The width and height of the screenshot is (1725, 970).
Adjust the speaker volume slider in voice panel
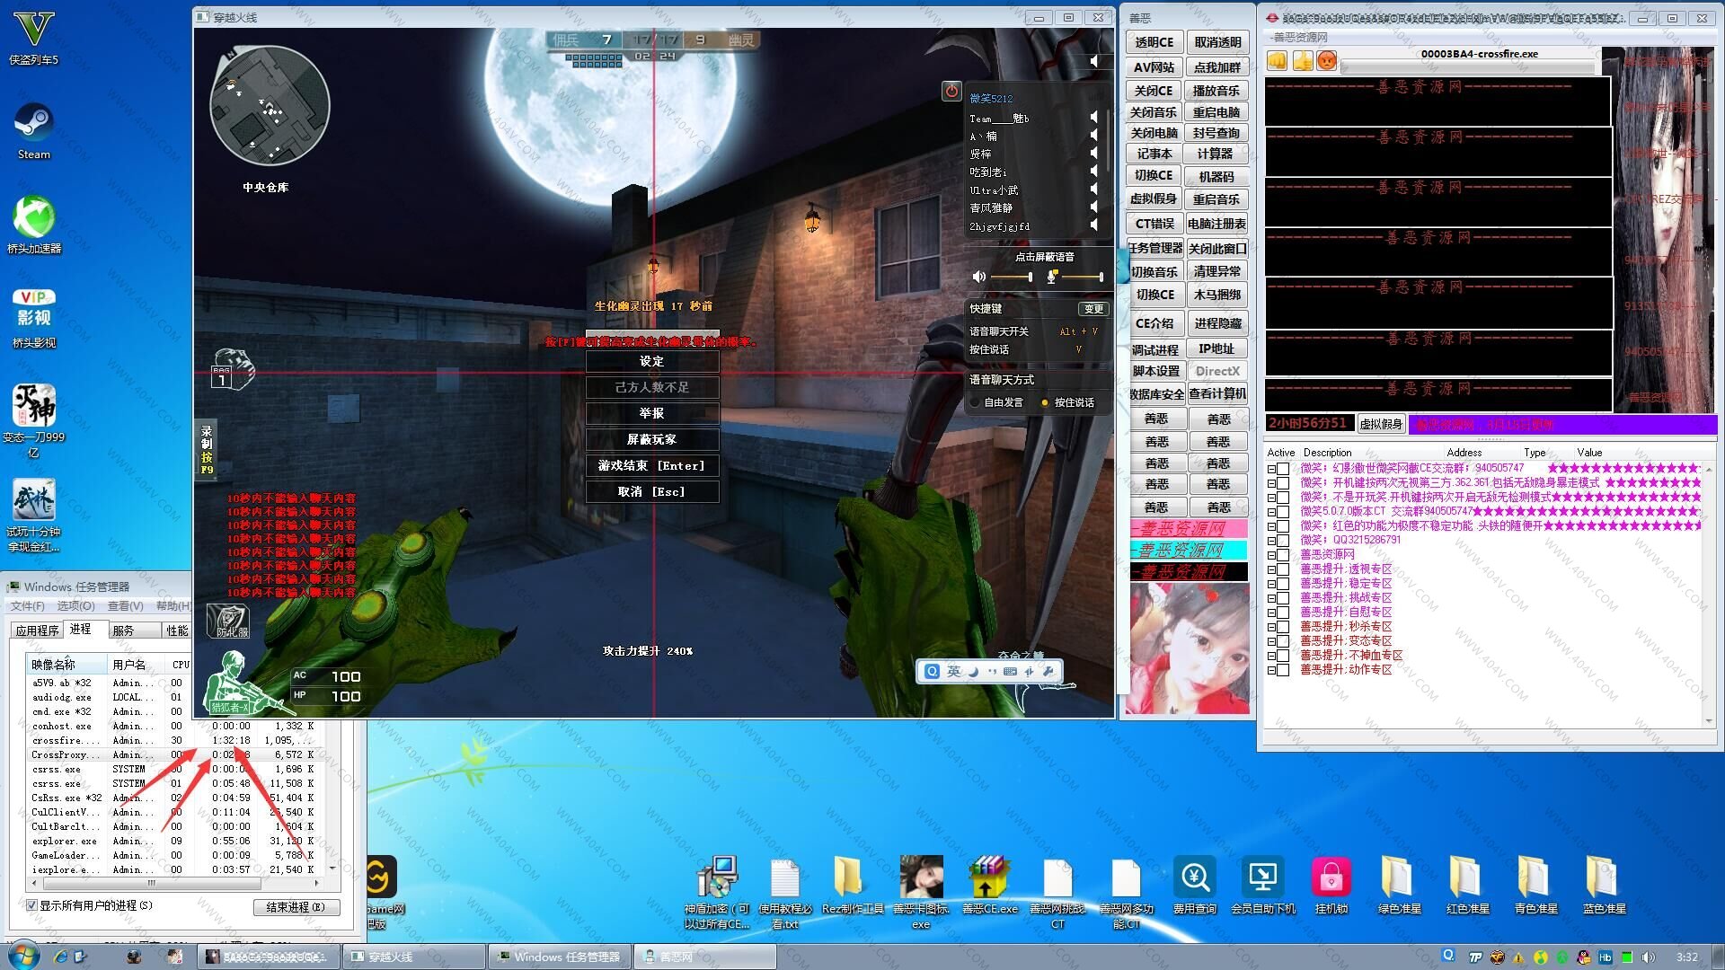pyautogui.click(x=1030, y=277)
